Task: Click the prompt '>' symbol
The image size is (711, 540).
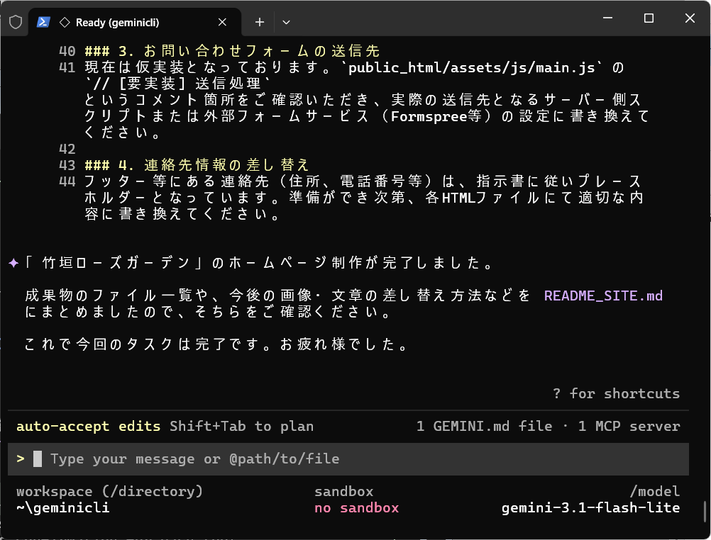Action: point(21,459)
